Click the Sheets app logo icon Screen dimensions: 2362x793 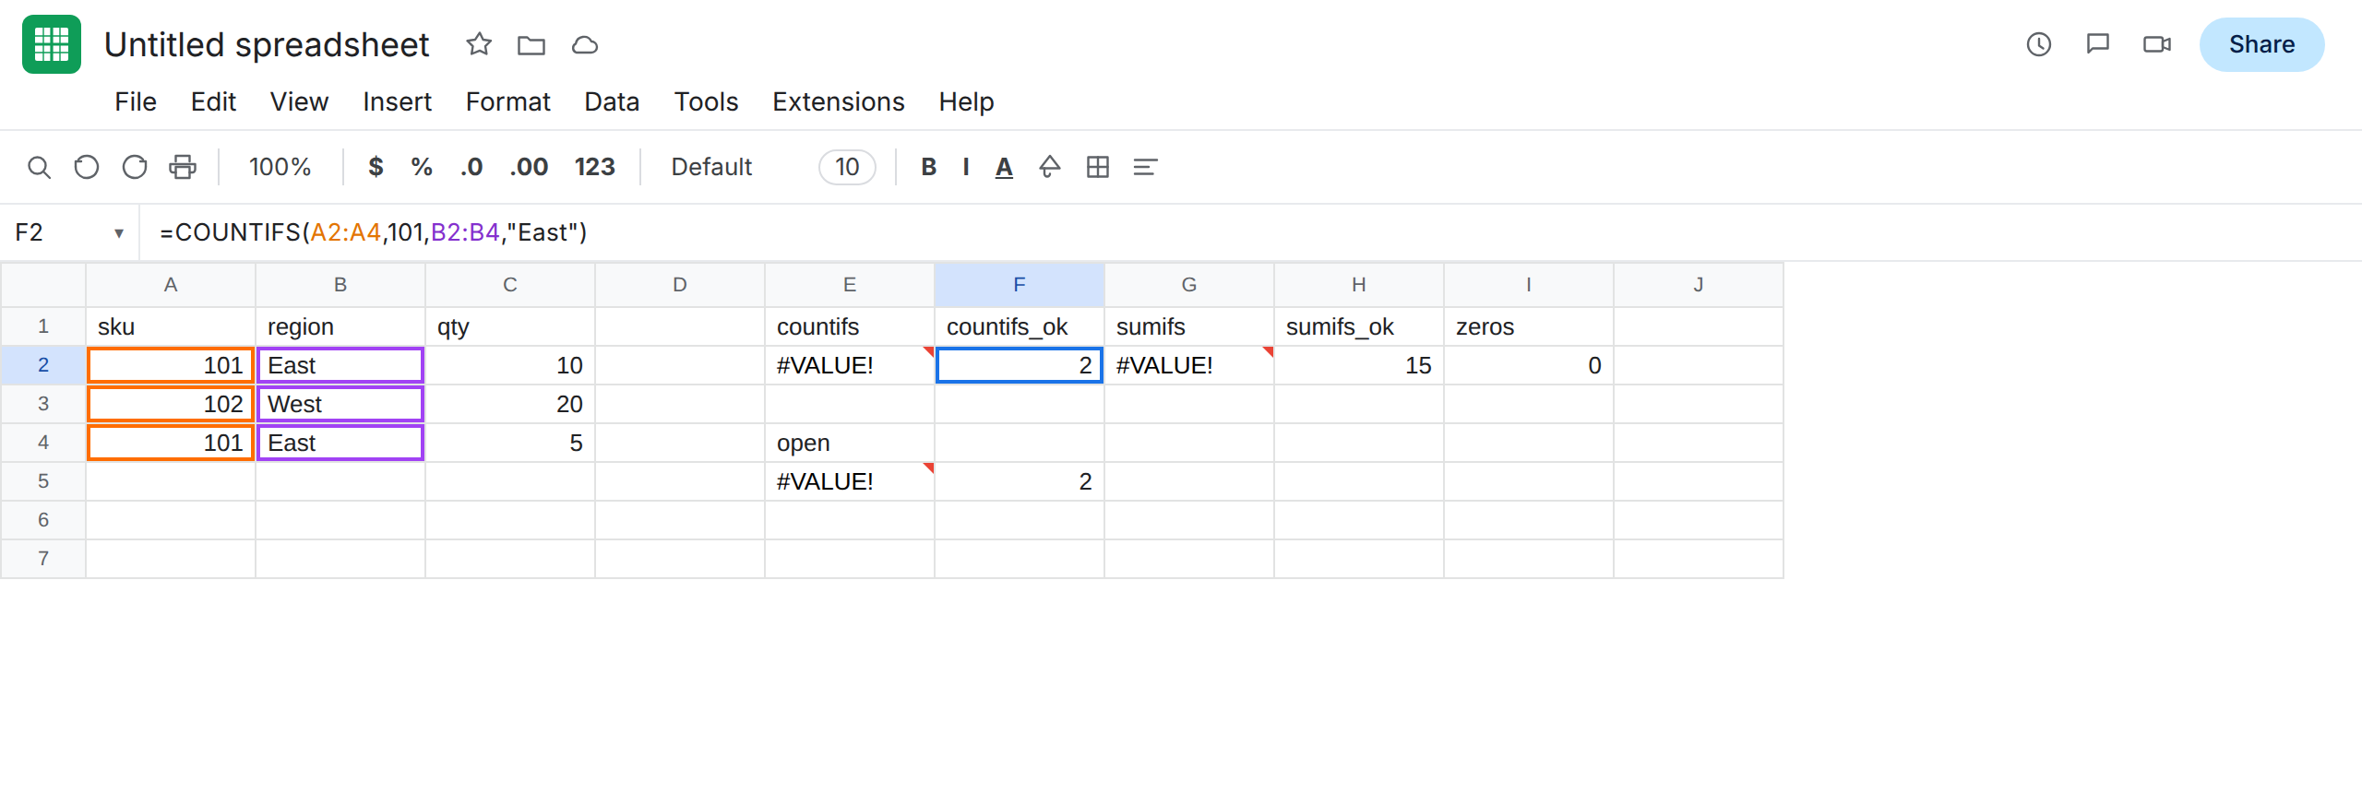click(52, 44)
